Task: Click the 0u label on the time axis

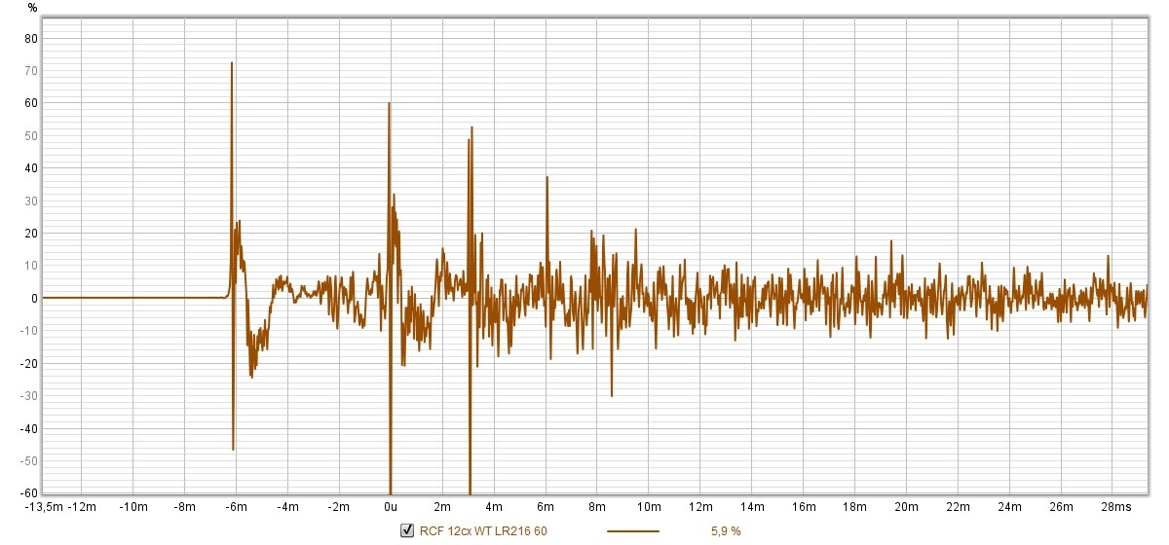Action: click(x=391, y=507)
